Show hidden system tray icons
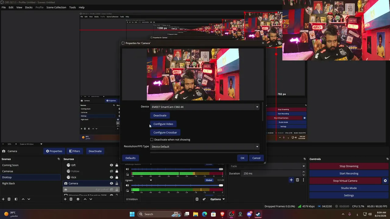 pos(343,214)
